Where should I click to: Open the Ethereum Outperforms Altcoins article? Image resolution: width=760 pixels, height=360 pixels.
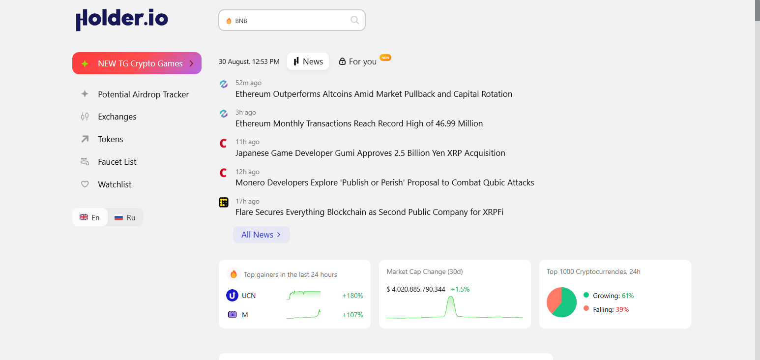tap(374, 93)
